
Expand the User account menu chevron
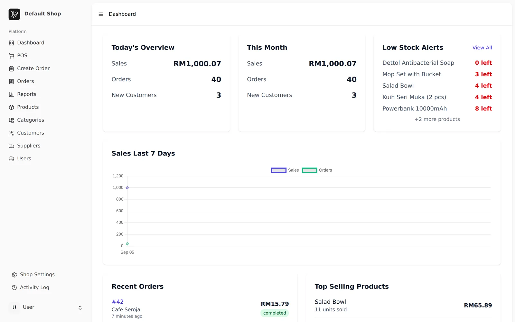coord(80,308)
